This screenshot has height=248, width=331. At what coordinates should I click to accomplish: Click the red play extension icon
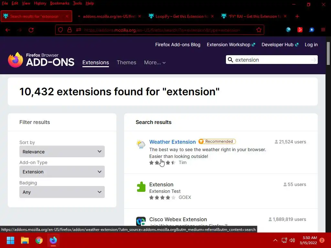click(300, 30)
